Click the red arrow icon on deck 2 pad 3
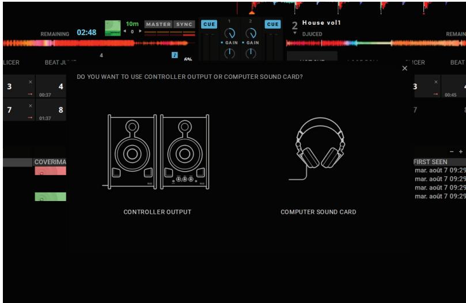This screenshot has width=466, height=303. coord(435,94)
